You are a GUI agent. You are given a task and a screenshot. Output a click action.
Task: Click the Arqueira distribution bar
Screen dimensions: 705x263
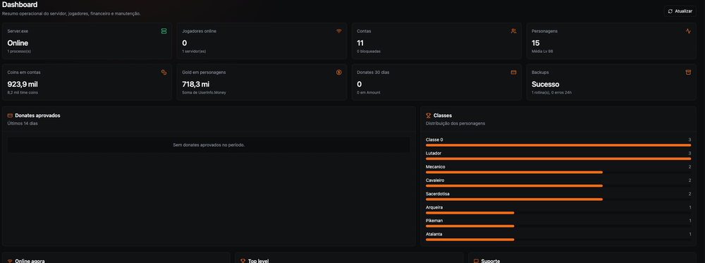point(558,213)
